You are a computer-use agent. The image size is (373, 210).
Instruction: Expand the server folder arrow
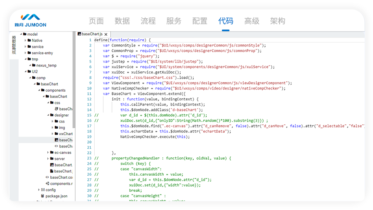pos(48,158)
